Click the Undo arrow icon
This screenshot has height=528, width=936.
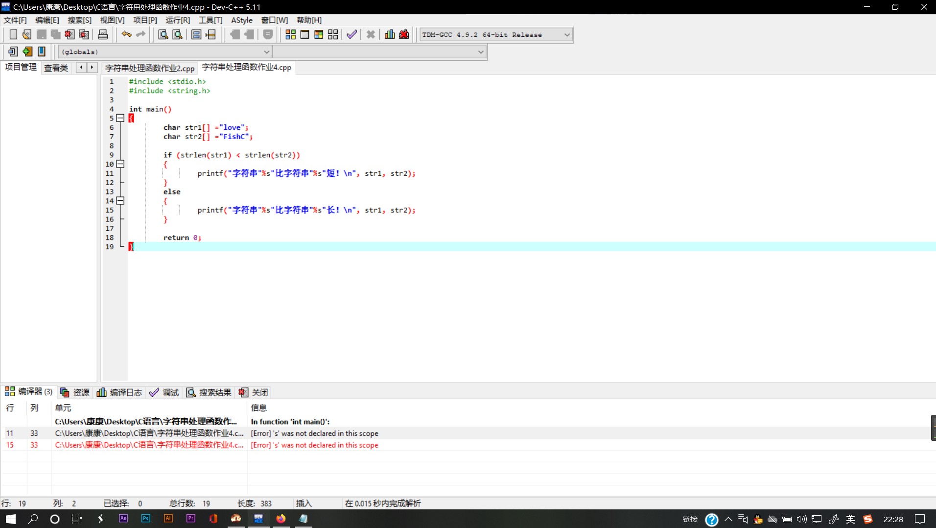pos(126,34)
